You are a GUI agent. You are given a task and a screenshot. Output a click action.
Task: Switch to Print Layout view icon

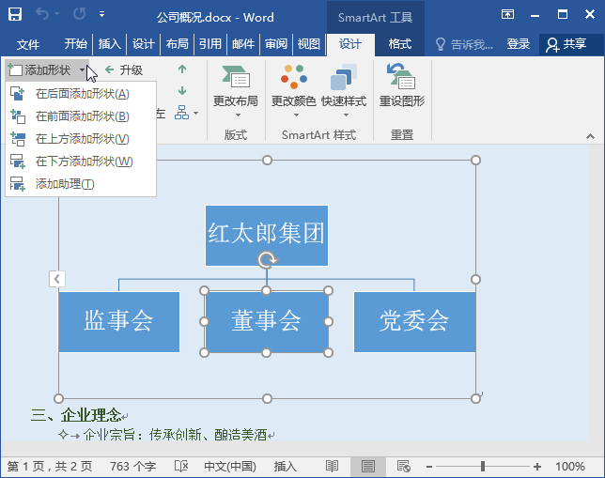368,467
